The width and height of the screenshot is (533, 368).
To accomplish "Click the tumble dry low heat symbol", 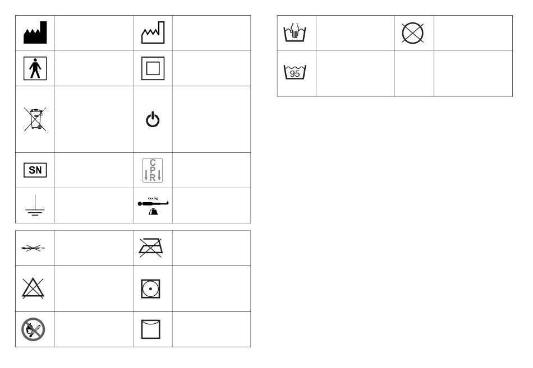I will click(x=150, y=289).
